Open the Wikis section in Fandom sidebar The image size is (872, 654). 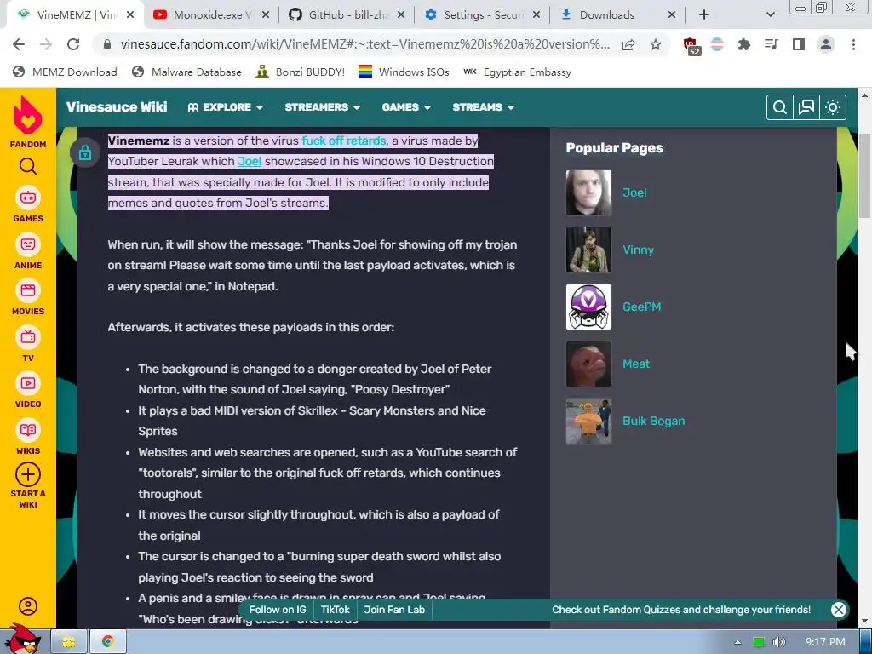28,437
